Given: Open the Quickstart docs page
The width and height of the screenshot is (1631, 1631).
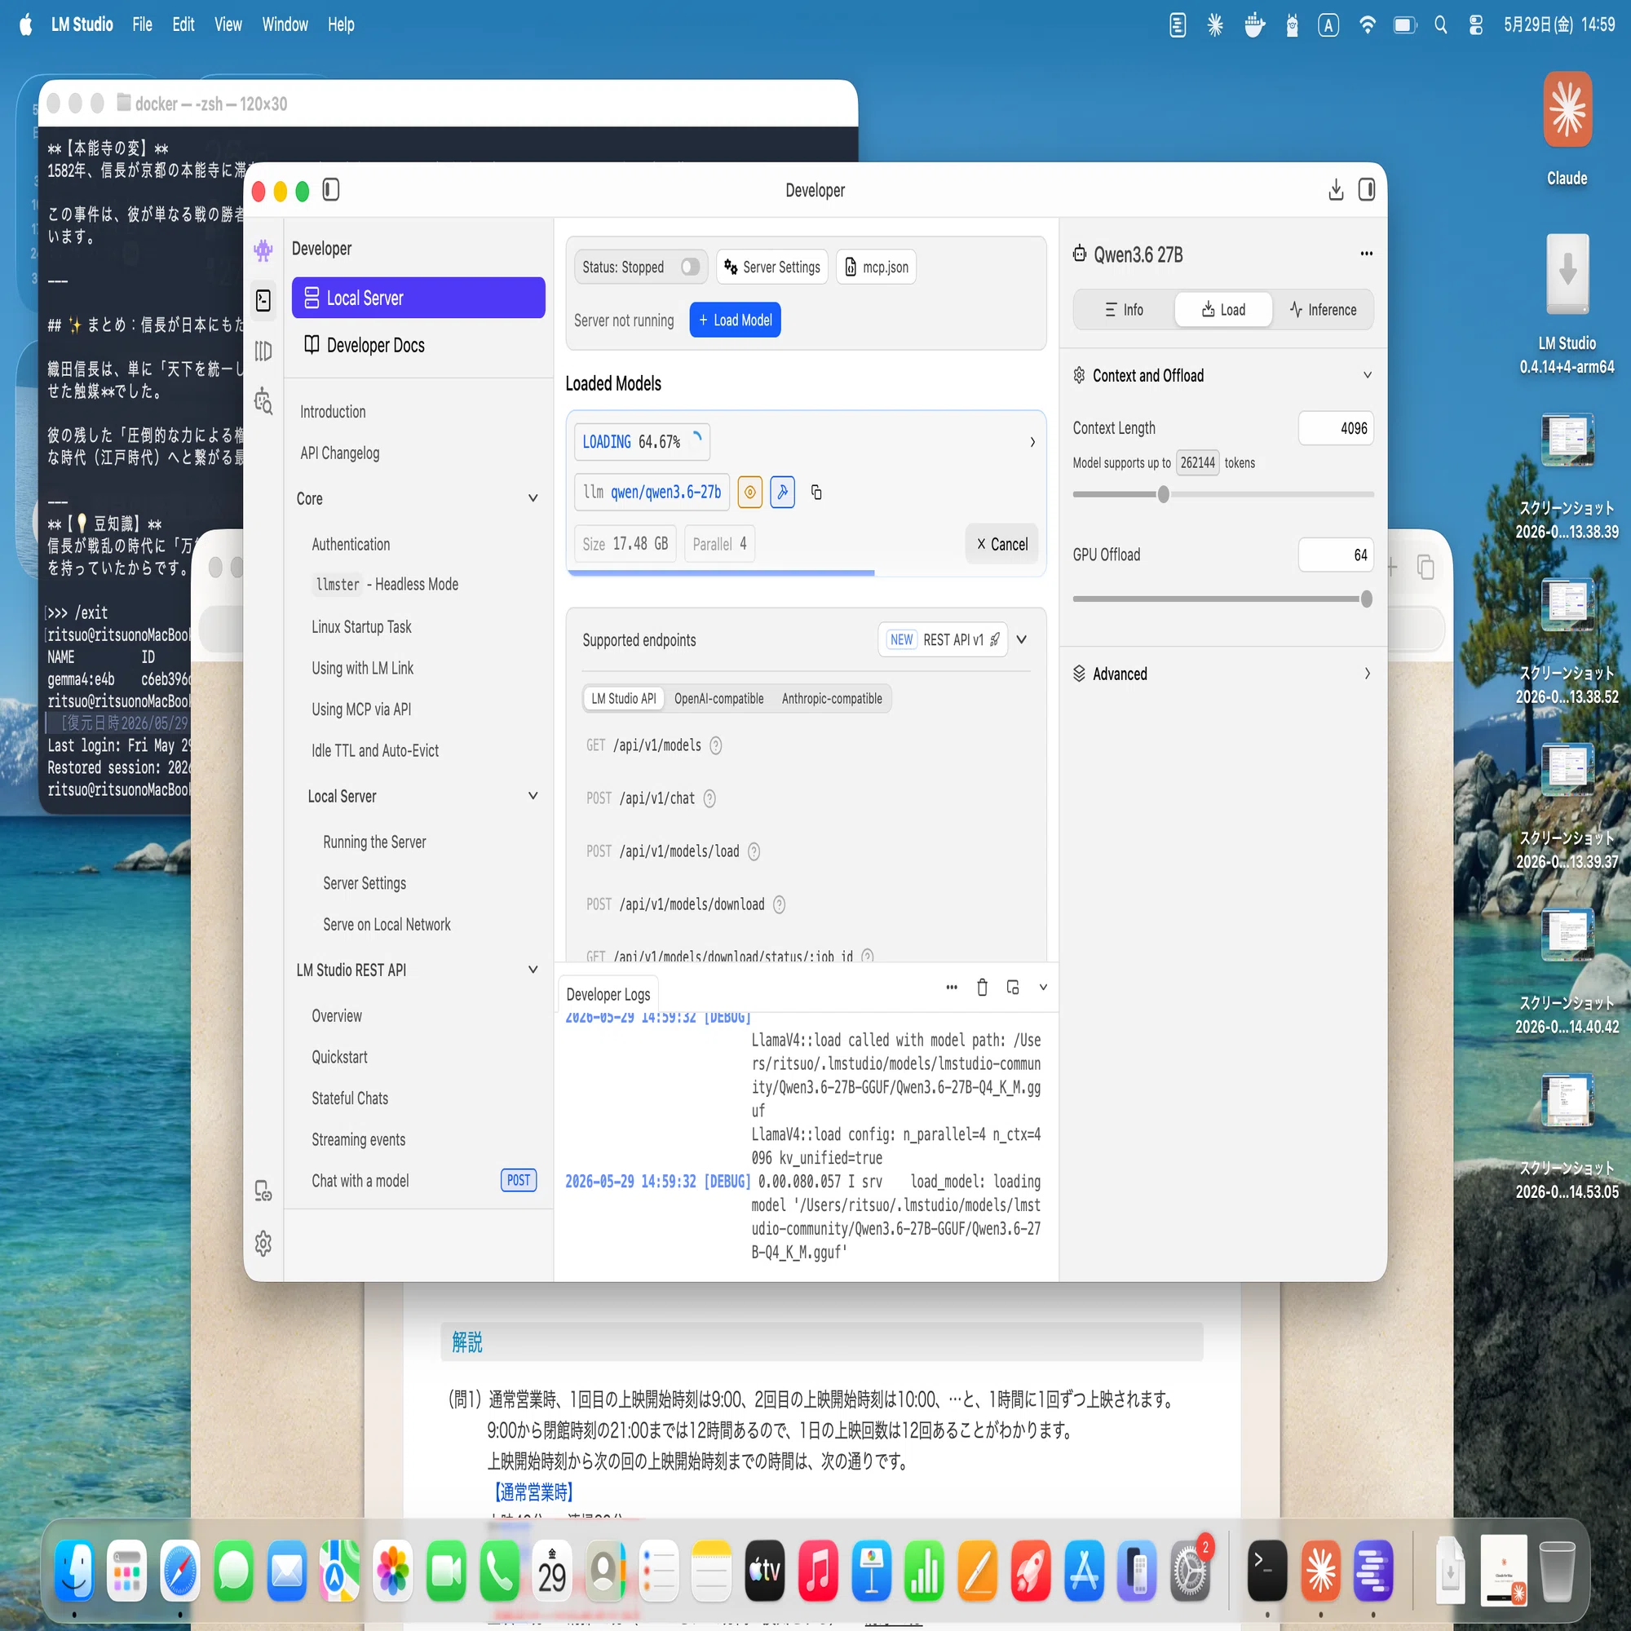Looking at the screenshot, I should point(339,1058).
